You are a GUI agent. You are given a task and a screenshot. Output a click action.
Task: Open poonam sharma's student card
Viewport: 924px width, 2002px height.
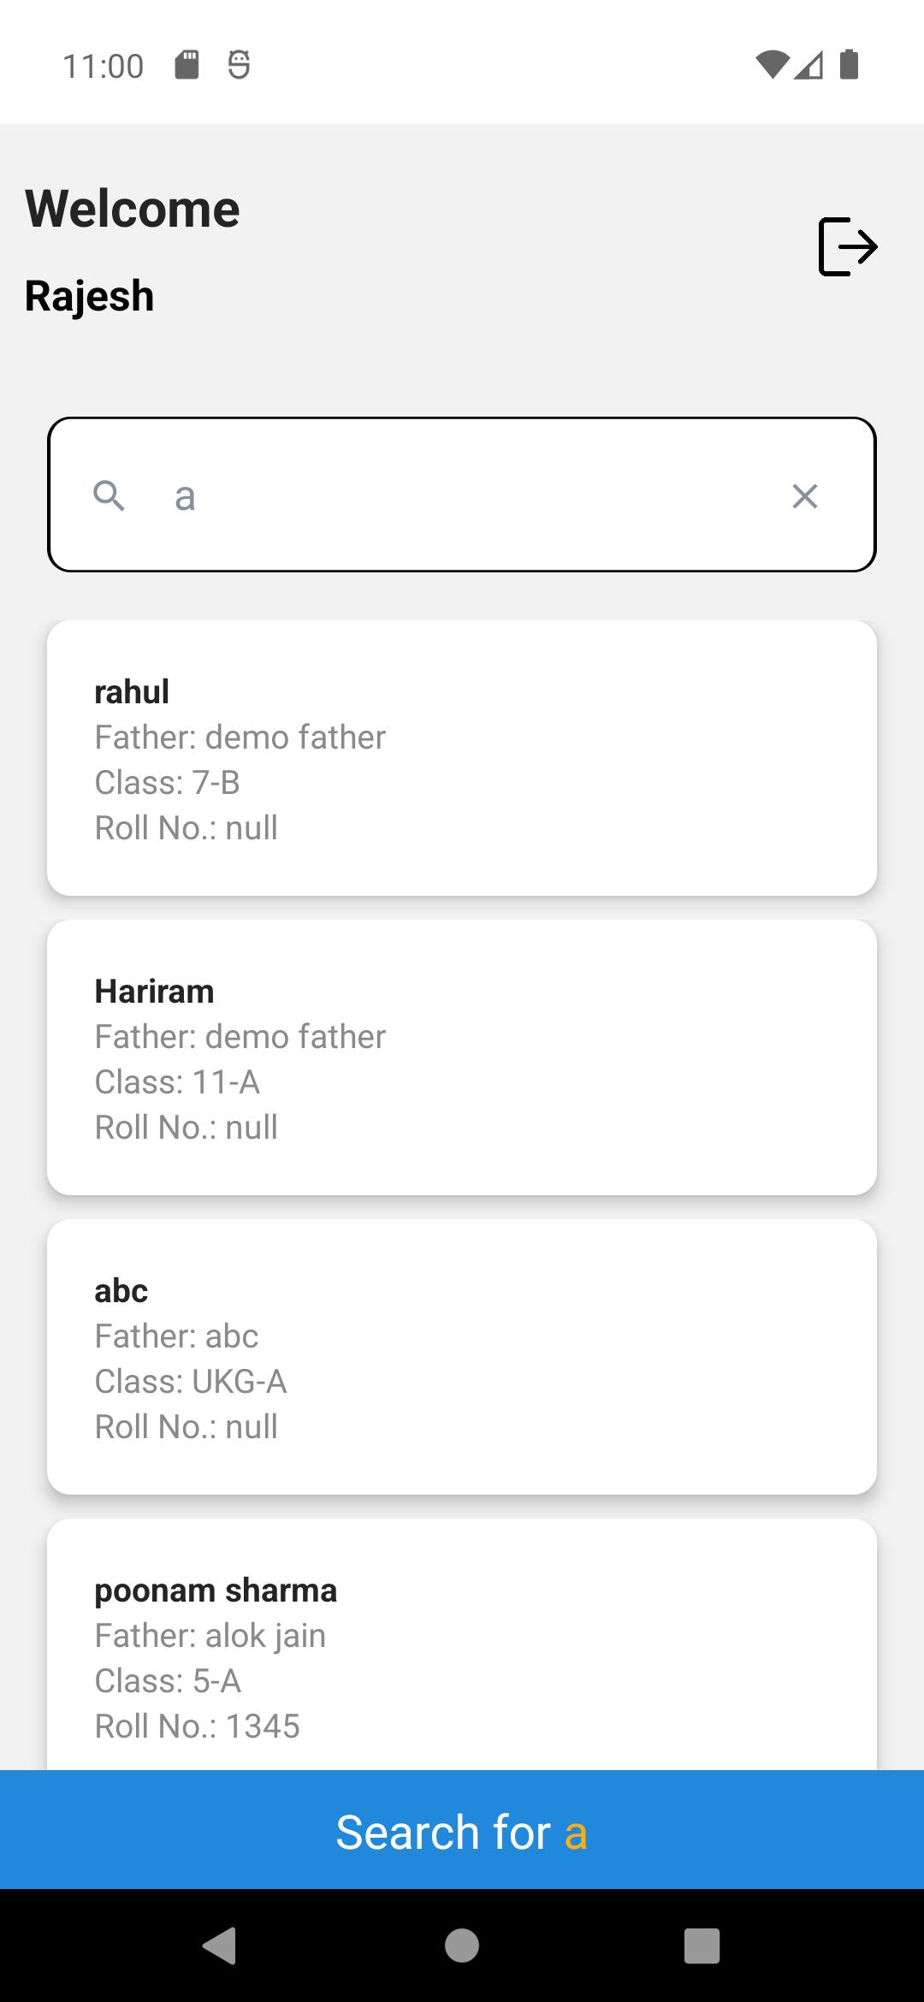point(462,1644)
